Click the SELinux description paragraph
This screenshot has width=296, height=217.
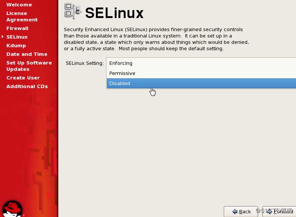tap(156, 39)
